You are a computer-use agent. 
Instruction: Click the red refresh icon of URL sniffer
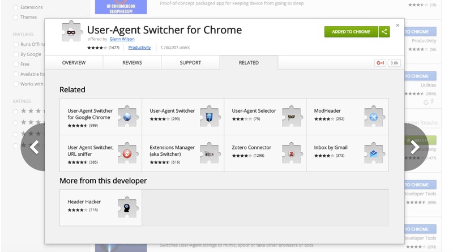(127, 153)
